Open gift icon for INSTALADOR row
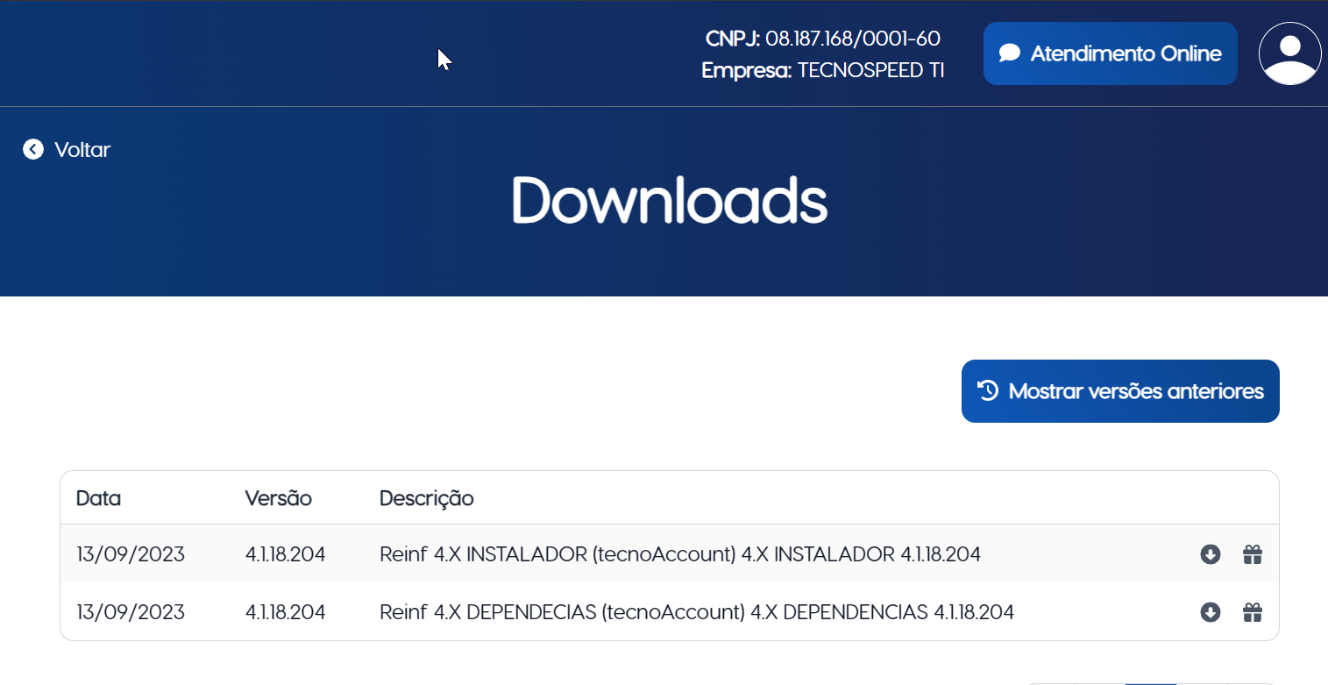 point(1253,554)
